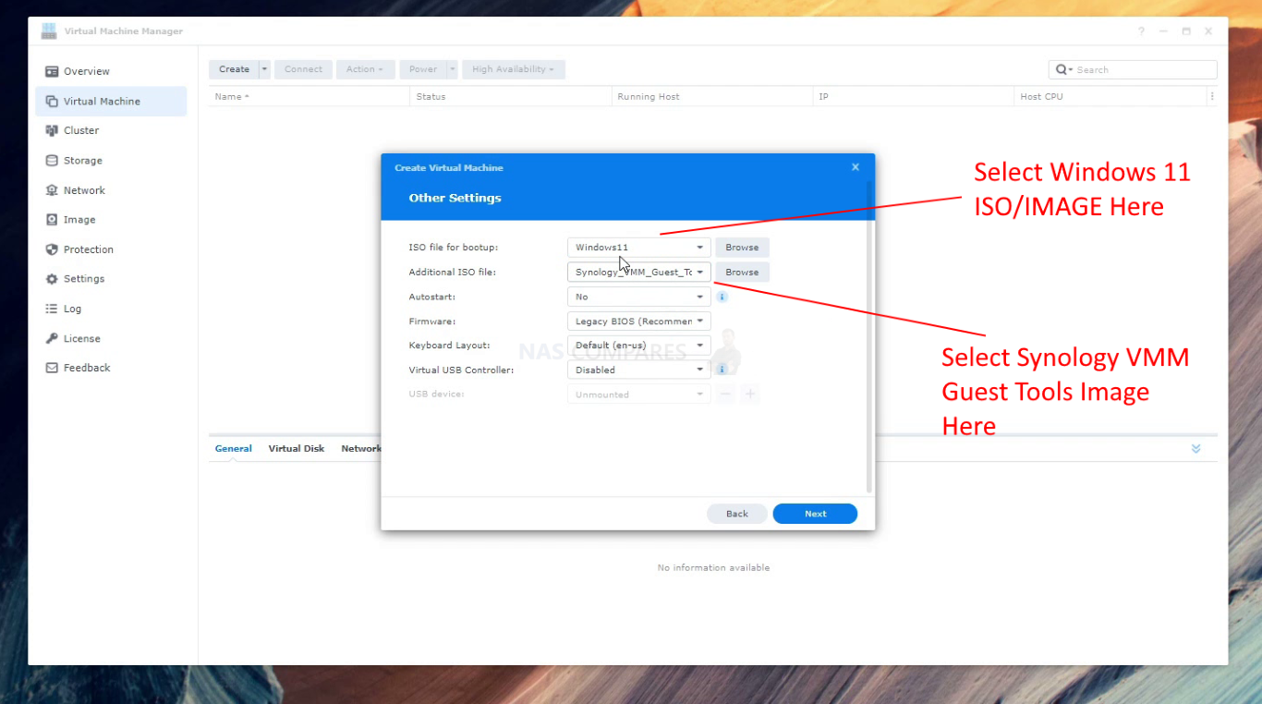Screen dimensions: 1262x704
Task: Sort by the Host CPU column
Action: 1110,96
